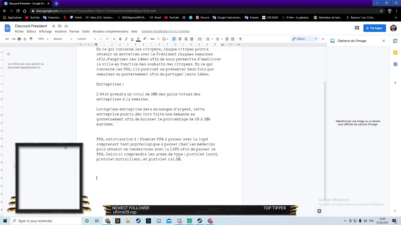This screenshot has height=225, width=401.
Task: Toggle italic formatting
Action: point(126,39)
